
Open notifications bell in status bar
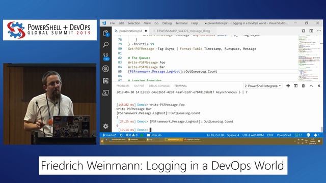317,135
